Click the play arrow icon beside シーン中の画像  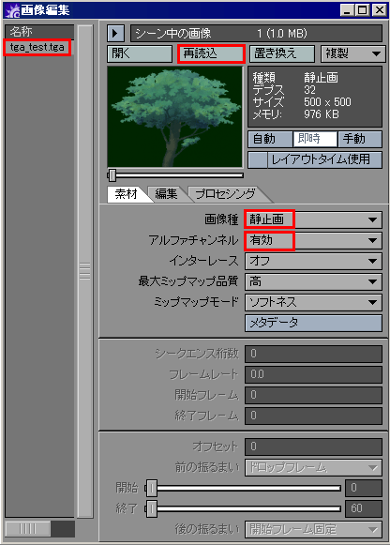(x=116, y=34)
